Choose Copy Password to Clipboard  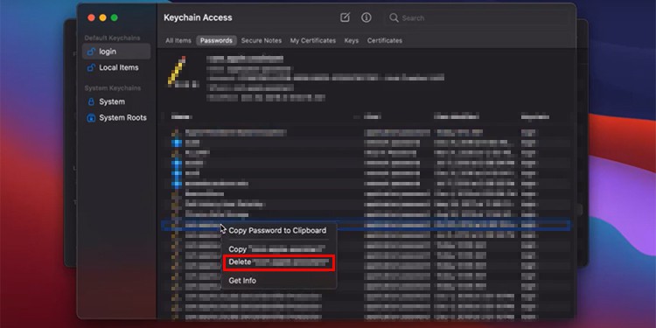(277, 231)
